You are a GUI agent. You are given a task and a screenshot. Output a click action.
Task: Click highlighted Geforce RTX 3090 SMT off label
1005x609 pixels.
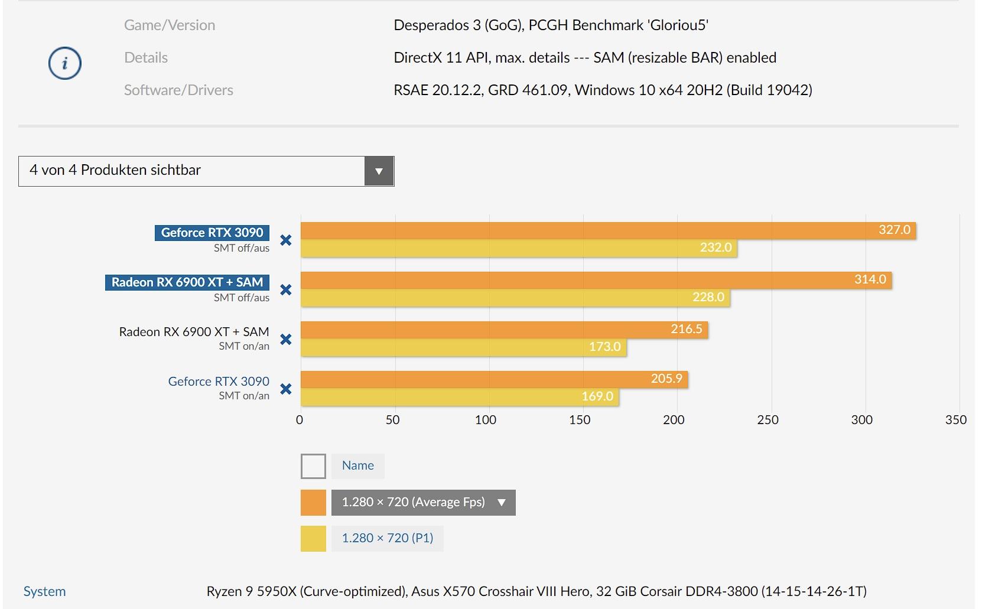click(x=212, y=233)
